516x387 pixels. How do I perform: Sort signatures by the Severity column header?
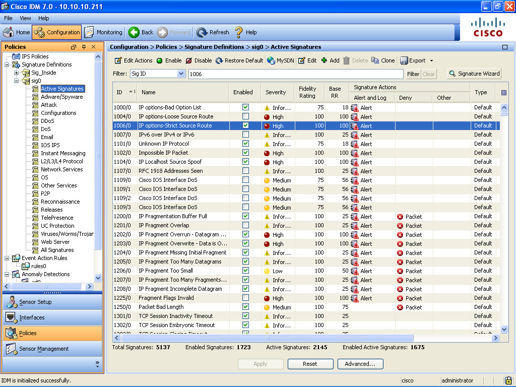click(x=278, y=93)
